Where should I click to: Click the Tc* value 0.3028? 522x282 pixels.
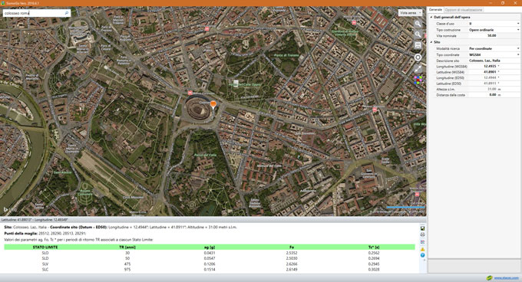[374, 270]
